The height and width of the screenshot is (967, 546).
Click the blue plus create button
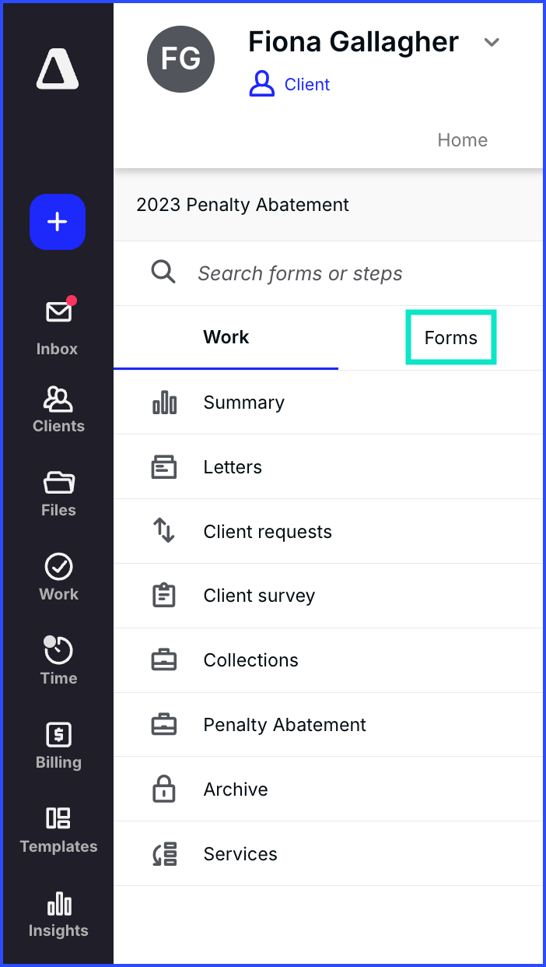58,222
